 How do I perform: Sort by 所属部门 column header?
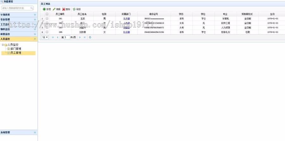click(126, 14)
